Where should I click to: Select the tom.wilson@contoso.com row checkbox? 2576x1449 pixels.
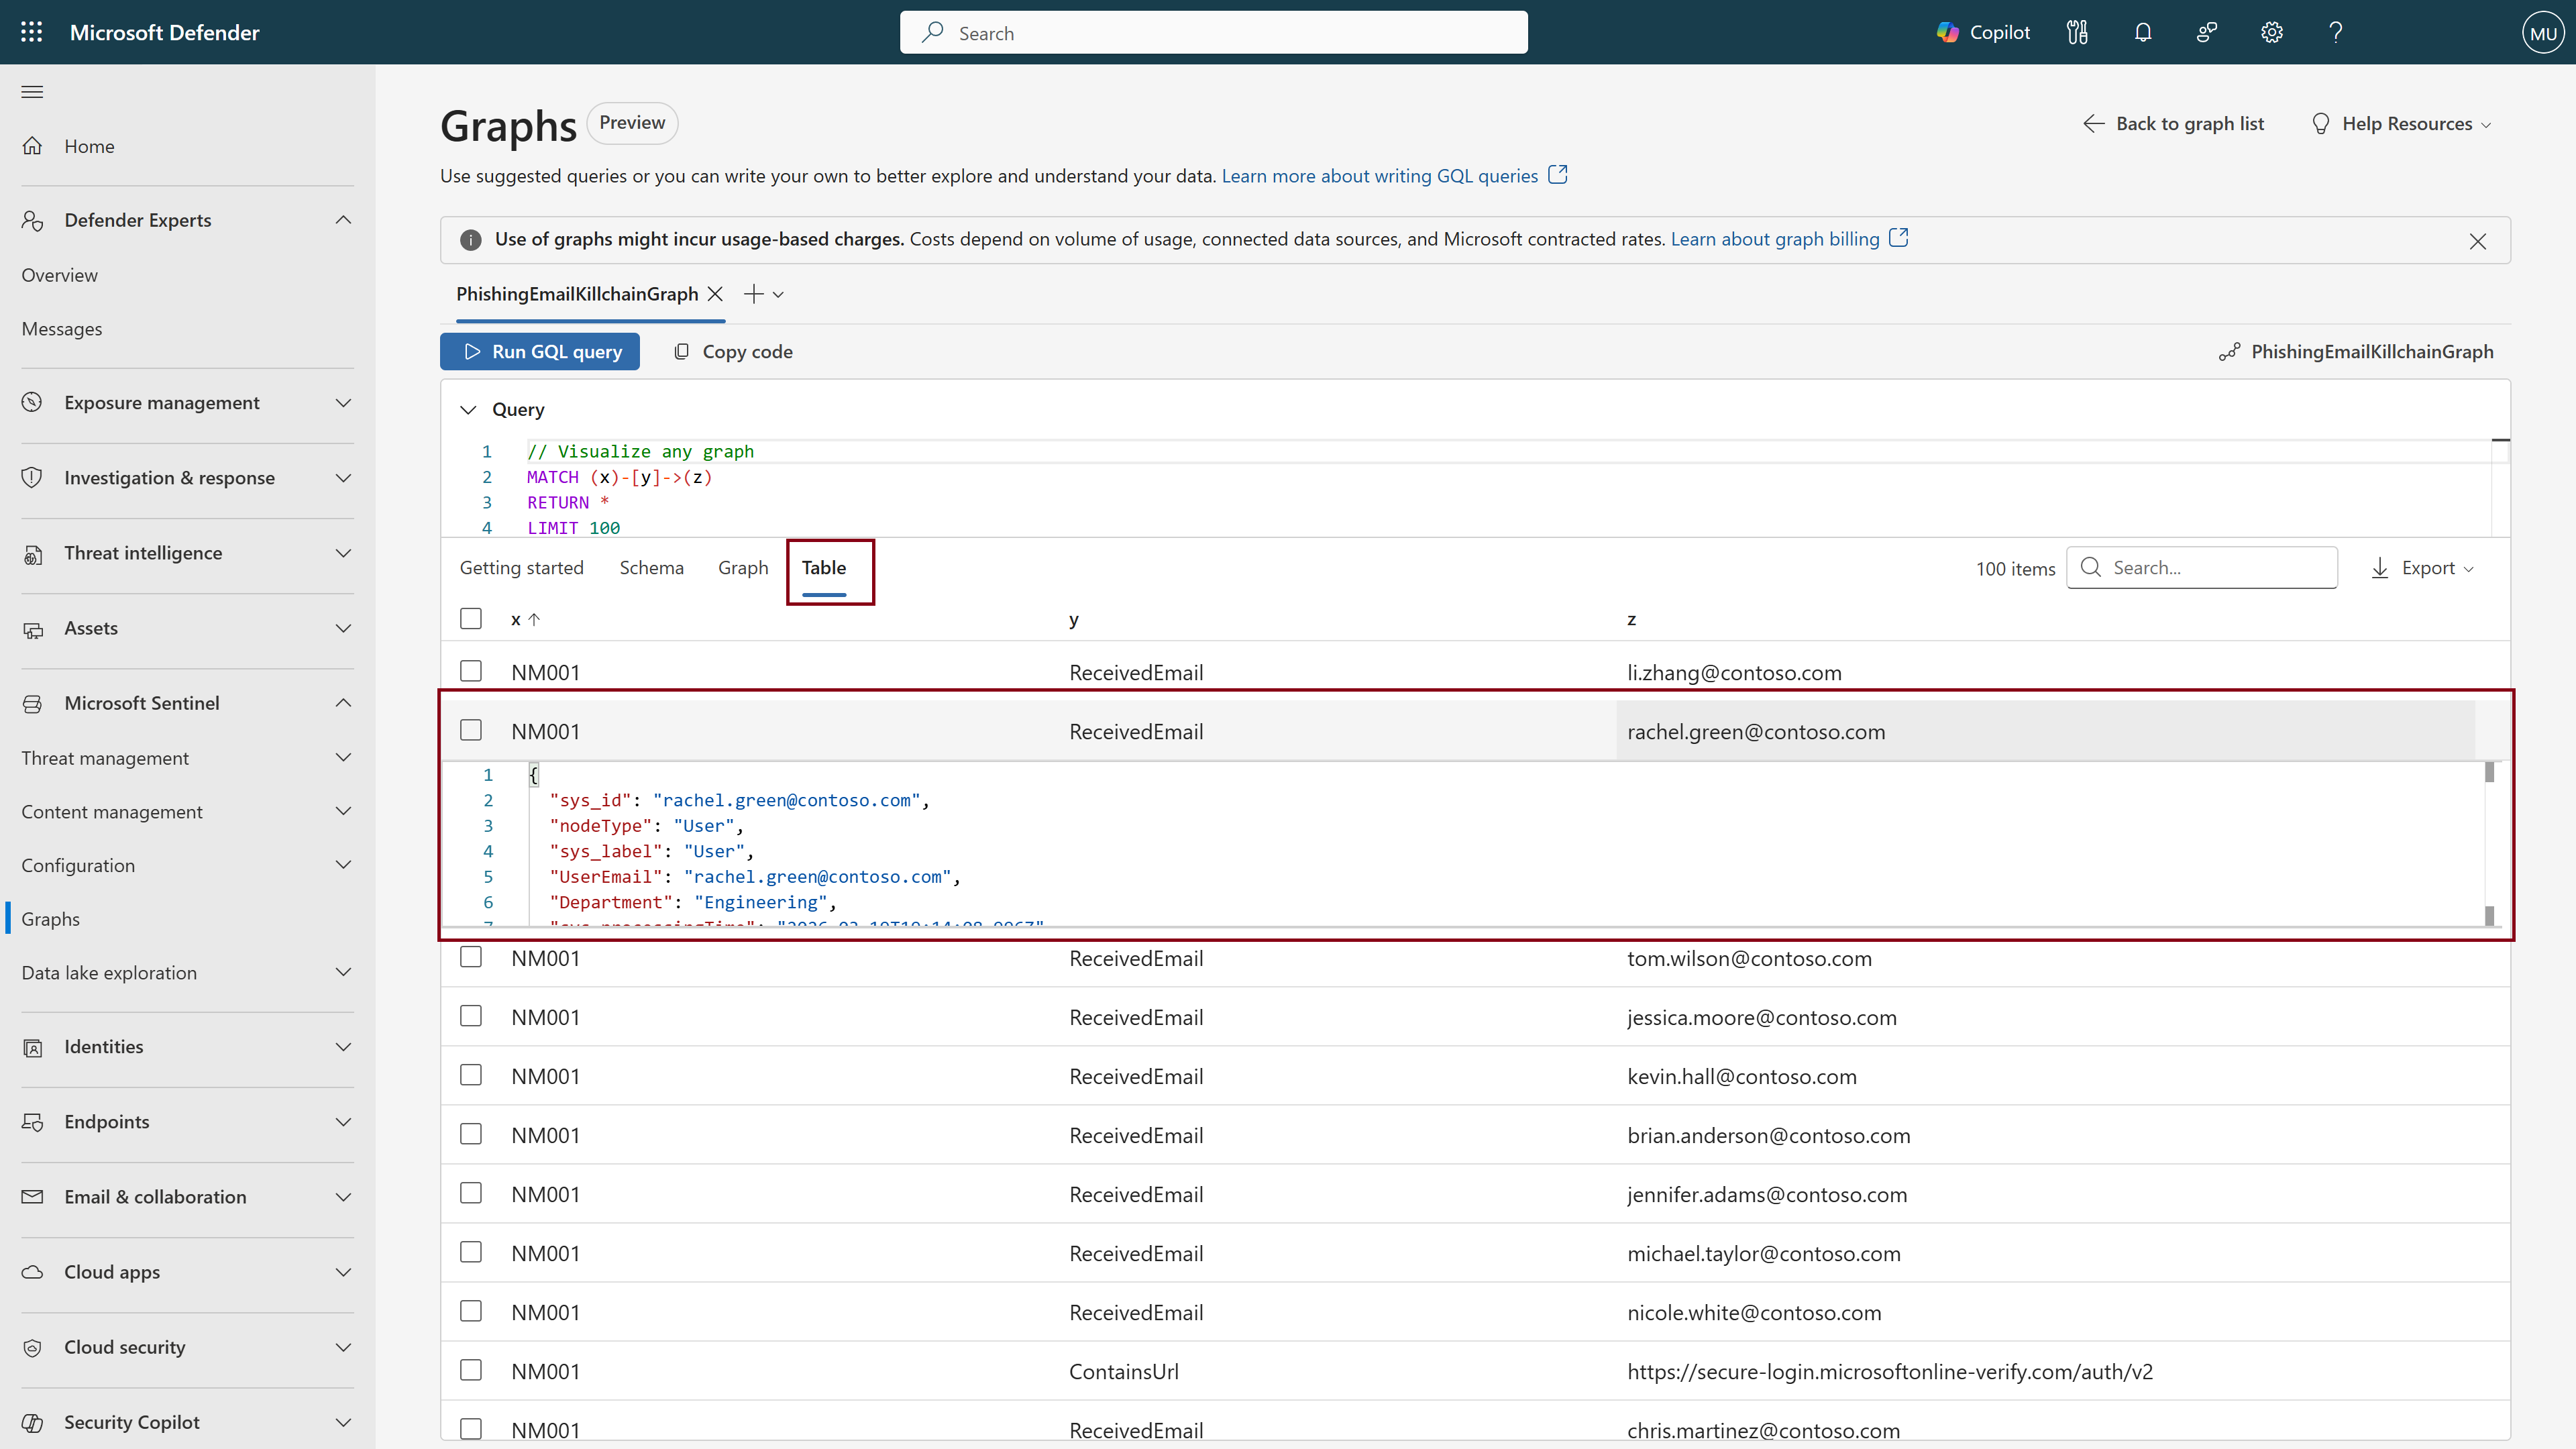tap(471, 958)
